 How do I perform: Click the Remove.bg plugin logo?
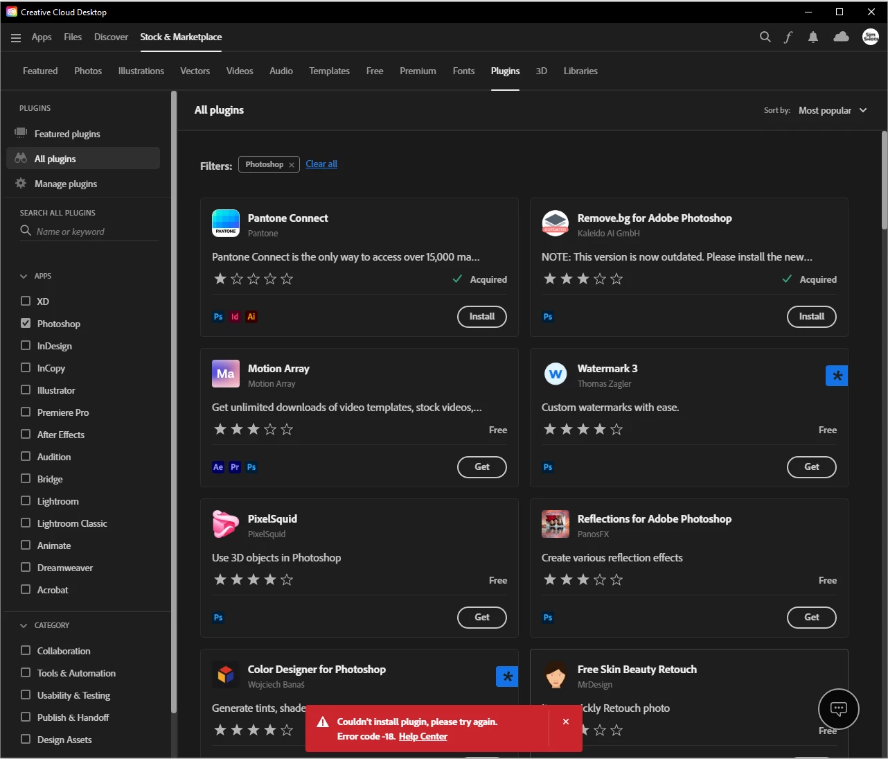[556, 223]
